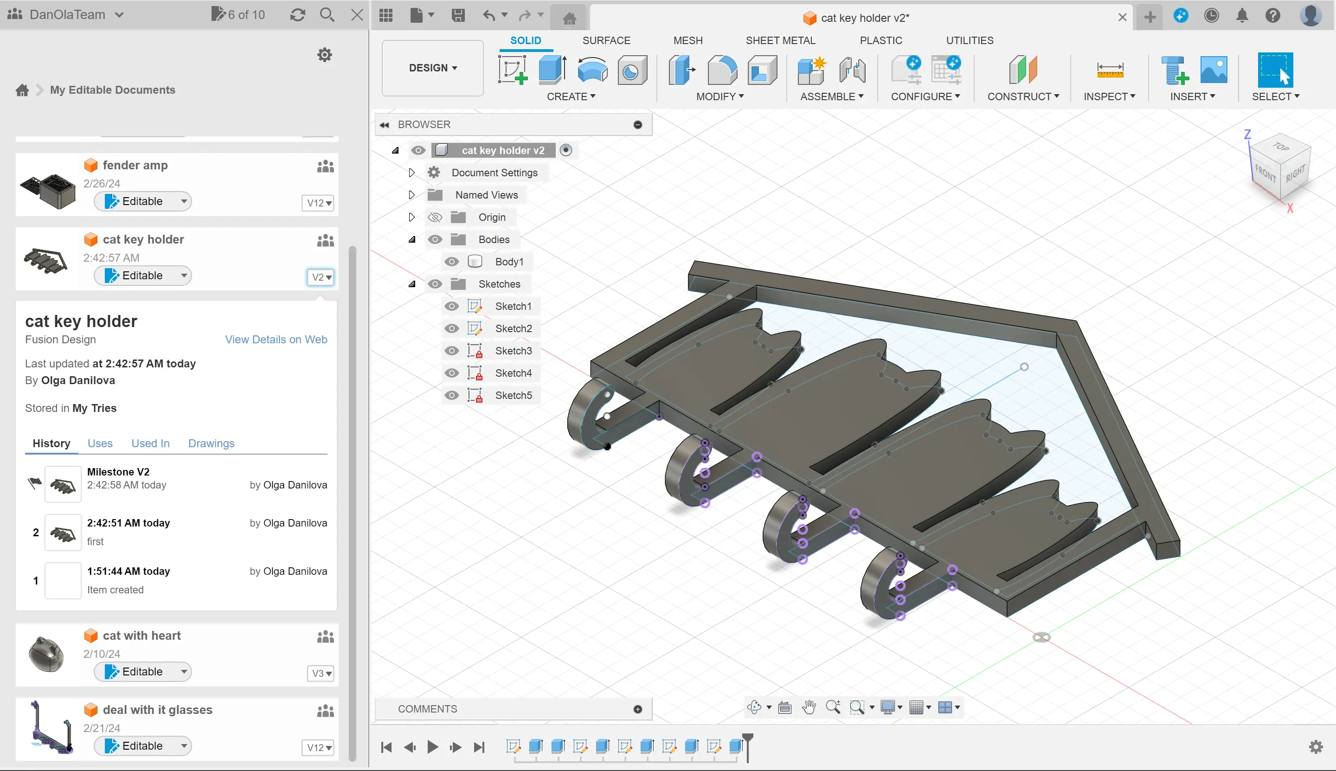This screenshot has width=1336, height=771.
Task: Click the Configure Model icon
Action: 906,70
